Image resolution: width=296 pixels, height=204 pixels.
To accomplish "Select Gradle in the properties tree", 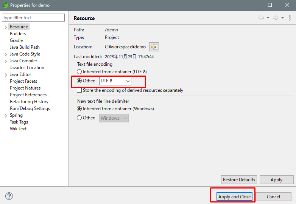I will point(16,40).
